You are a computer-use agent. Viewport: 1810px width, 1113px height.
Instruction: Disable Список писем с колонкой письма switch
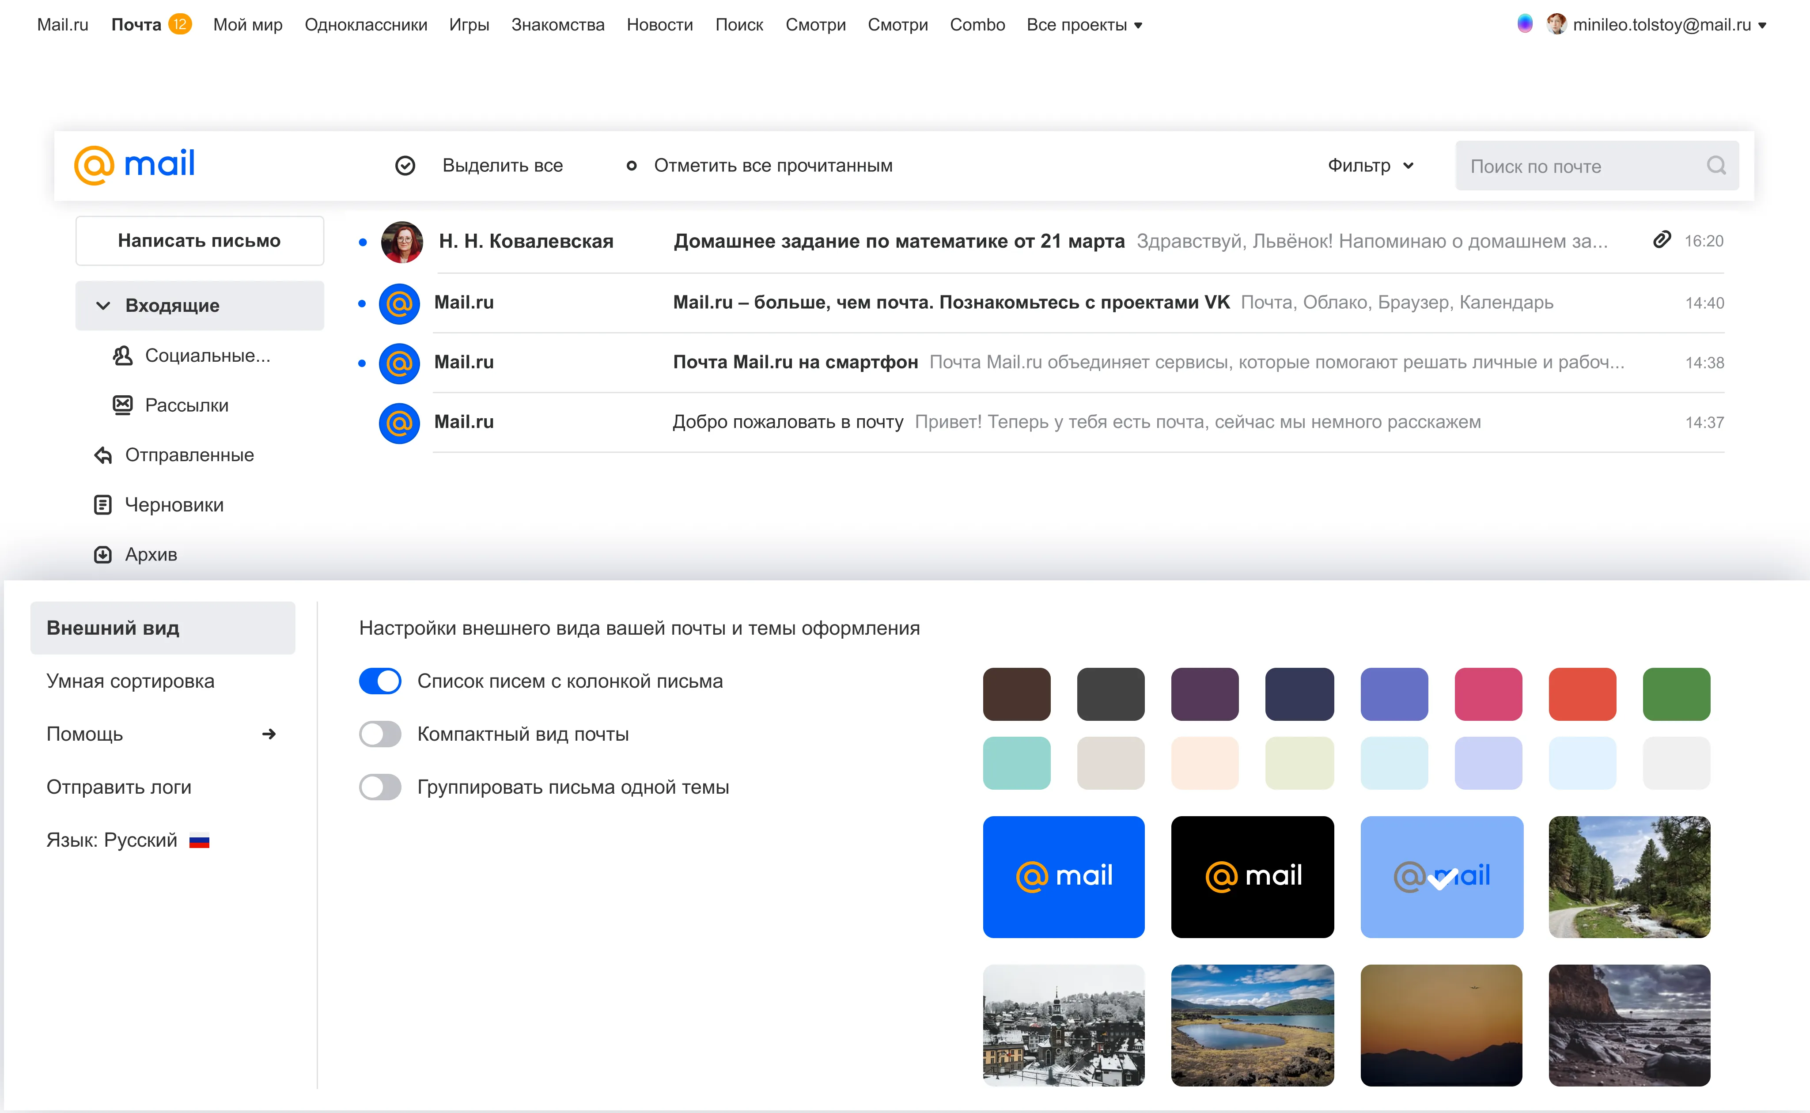pos(380,681)
